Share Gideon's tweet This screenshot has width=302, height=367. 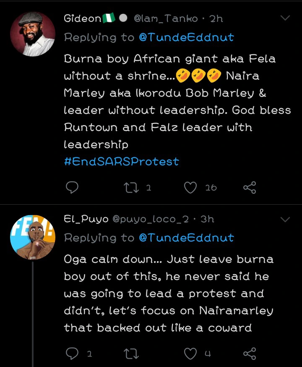click(250, 188)
